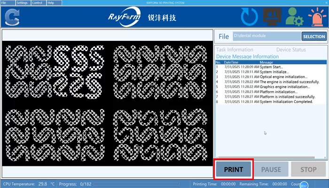Viewport: 329px width, 188px height.
Task: Click the DateTime column header
Action: (231, 63)
